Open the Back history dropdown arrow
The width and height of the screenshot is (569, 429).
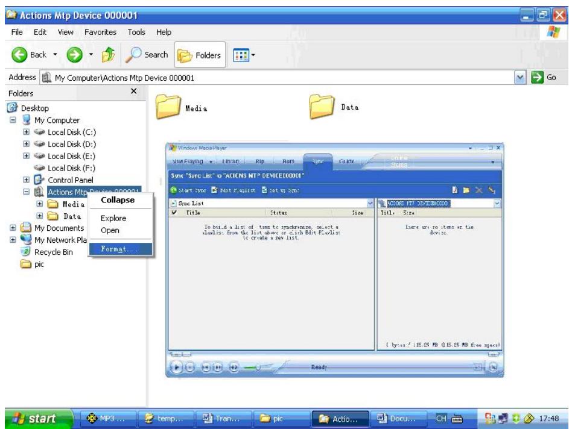click(x=55, y=55)
